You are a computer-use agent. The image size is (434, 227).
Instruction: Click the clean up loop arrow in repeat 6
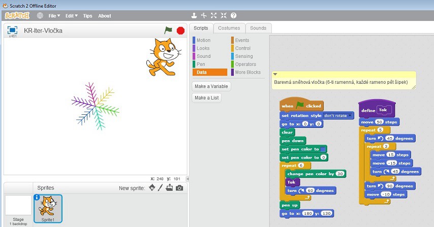(307, 198)
